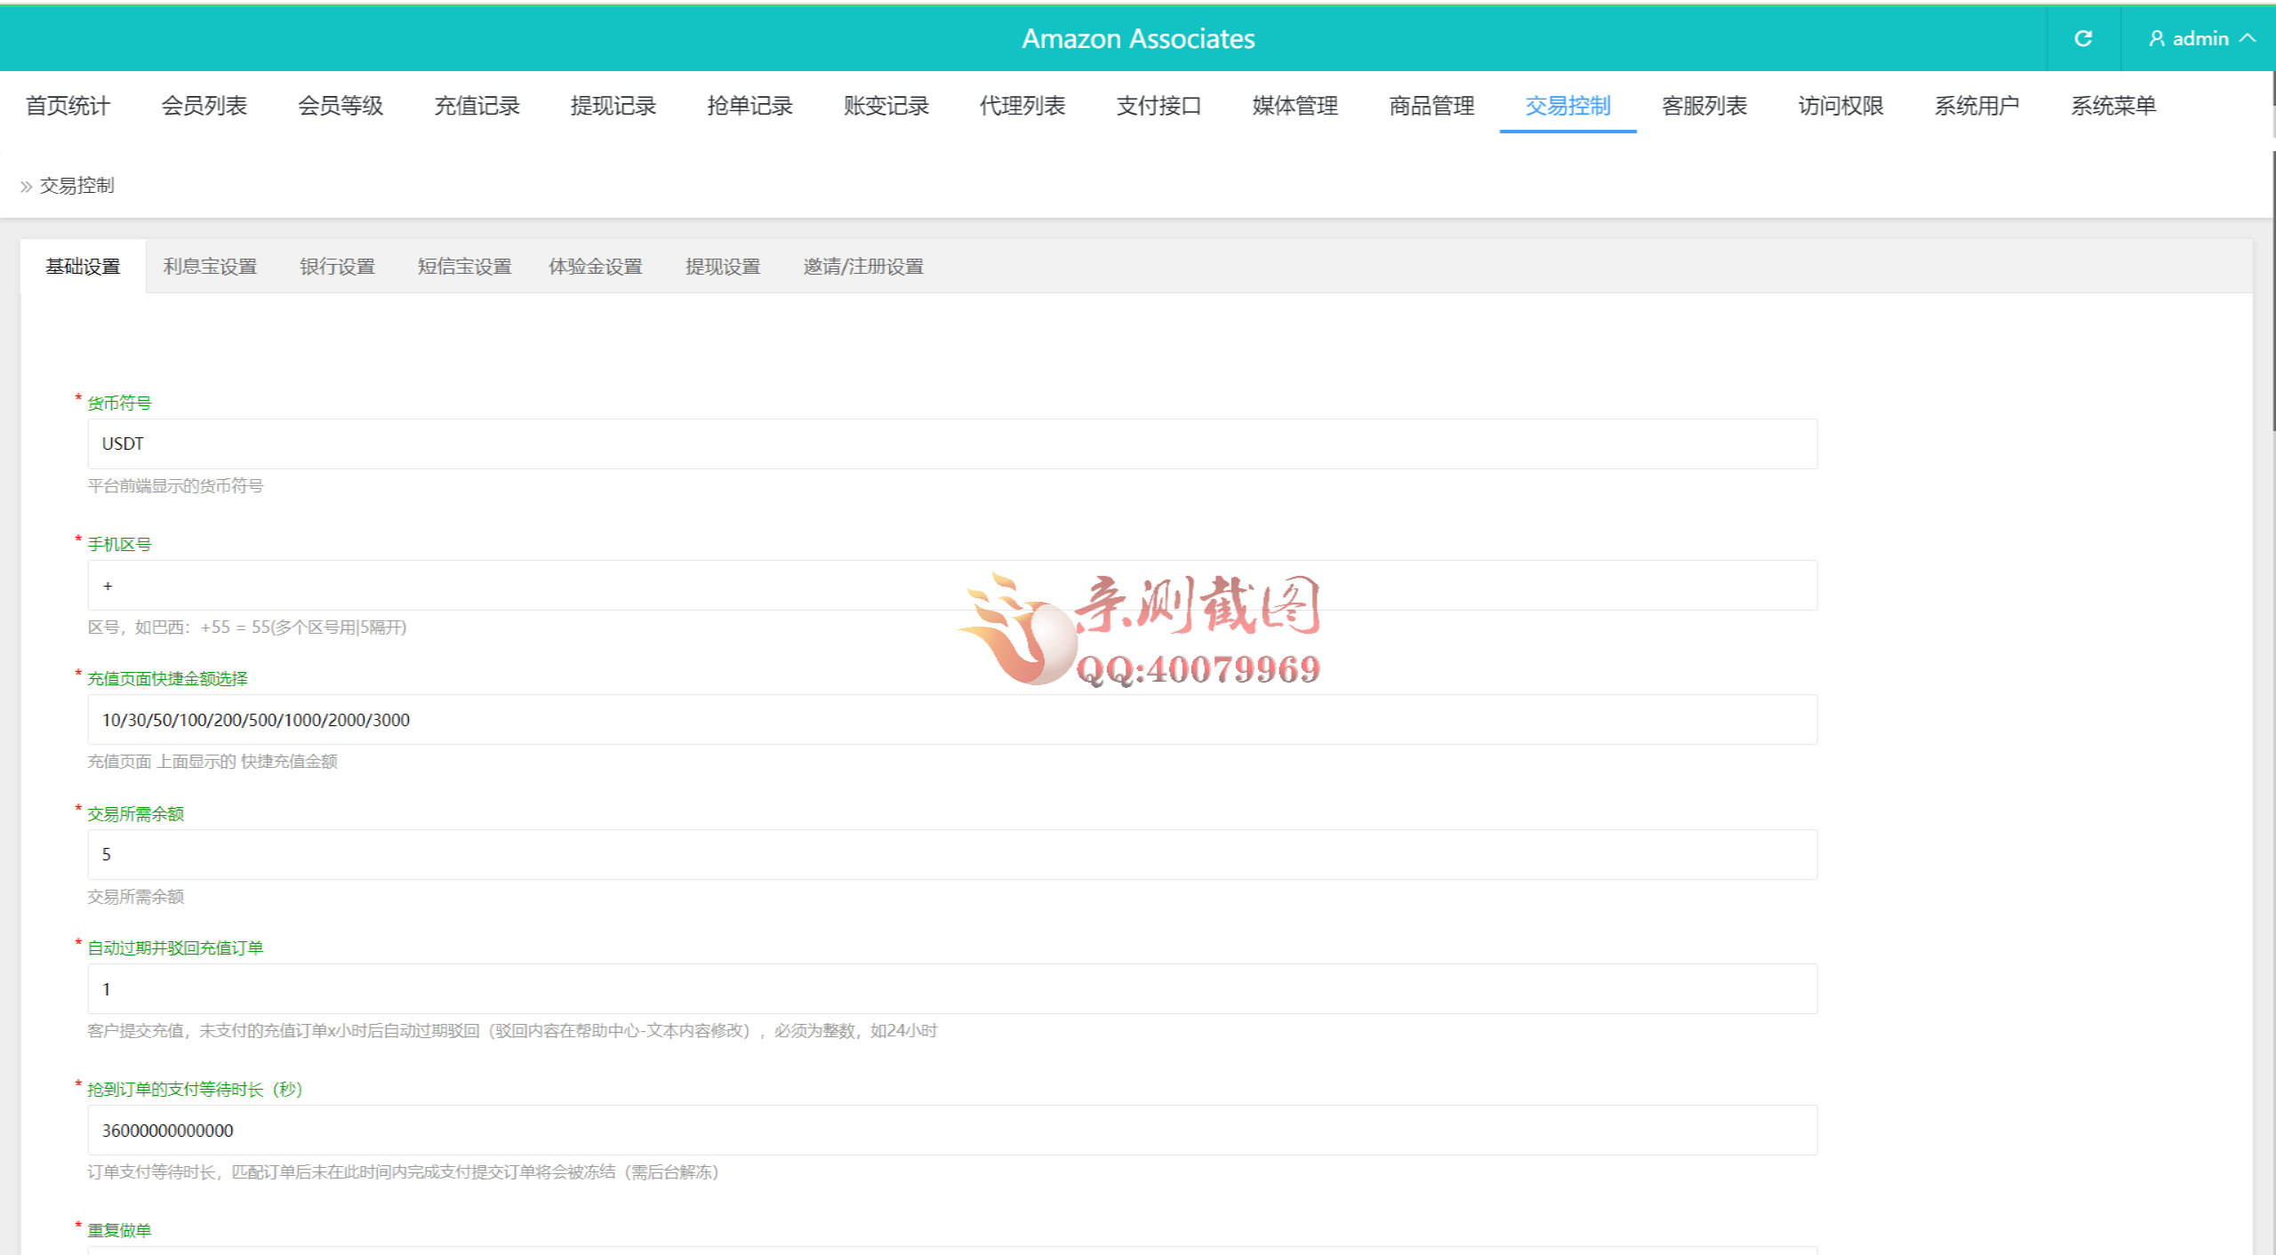
Task: Click the admin user profile icon
Action: (2155, 38)
